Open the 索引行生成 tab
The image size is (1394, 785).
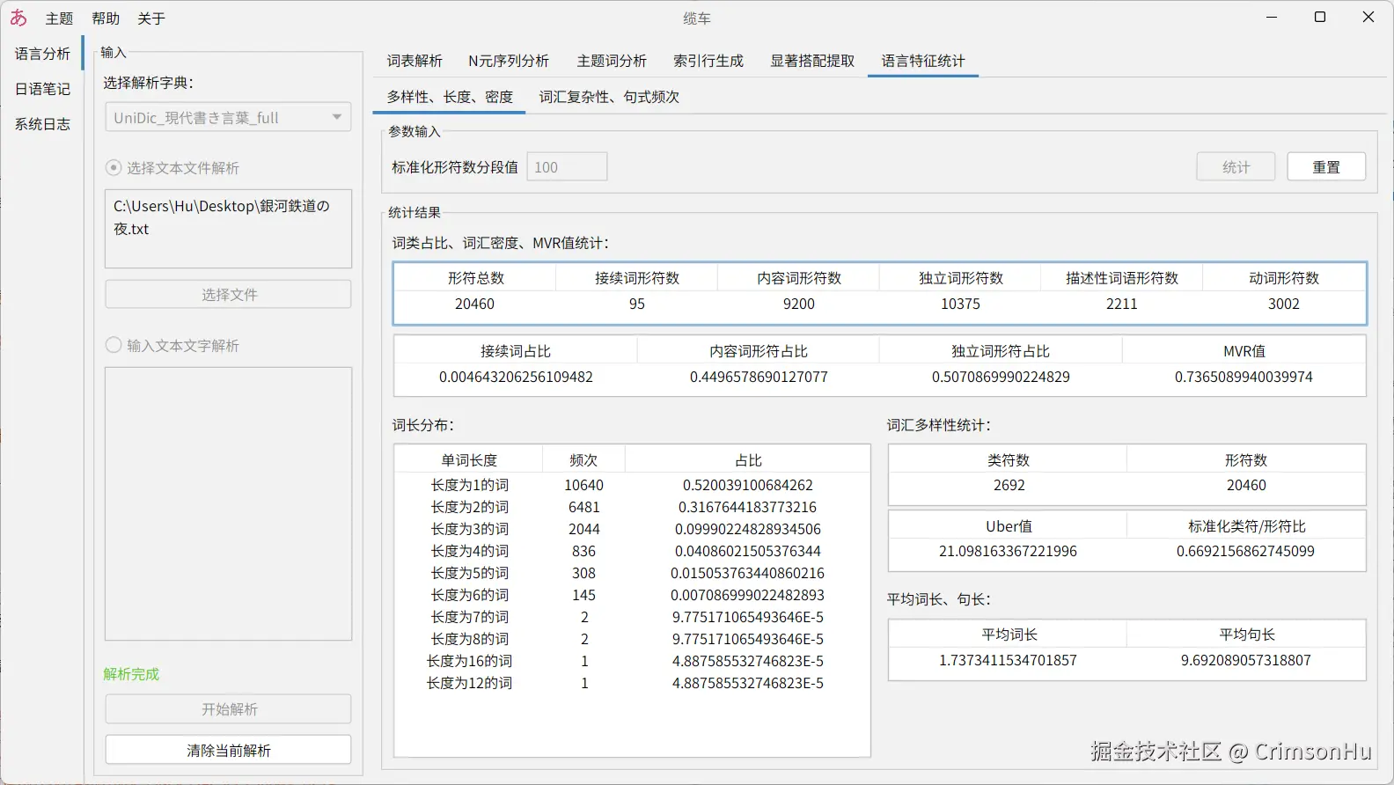coord(708,61)
